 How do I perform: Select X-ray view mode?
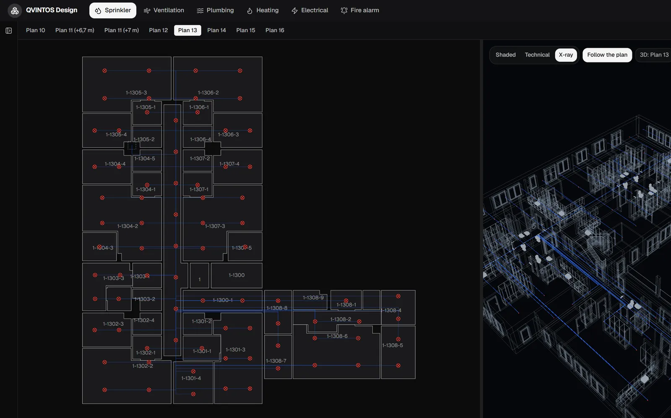point(566,55)
